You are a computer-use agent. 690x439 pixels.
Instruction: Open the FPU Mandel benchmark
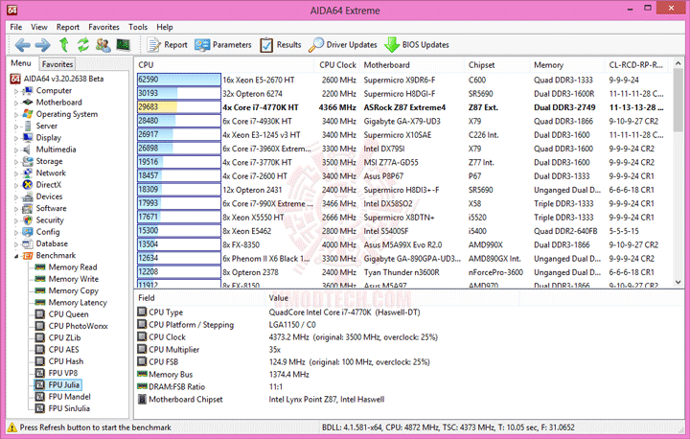[63, 397]
